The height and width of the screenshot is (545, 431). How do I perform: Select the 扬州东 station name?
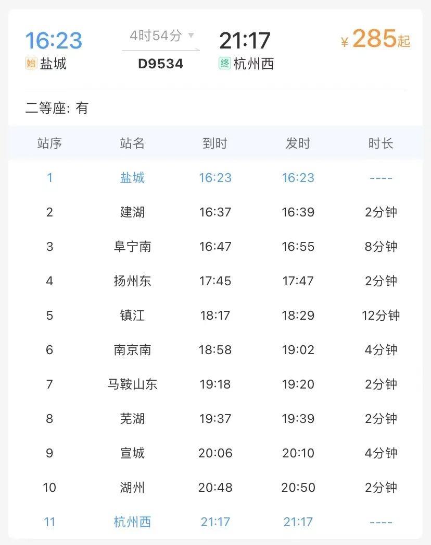point(132,281)
